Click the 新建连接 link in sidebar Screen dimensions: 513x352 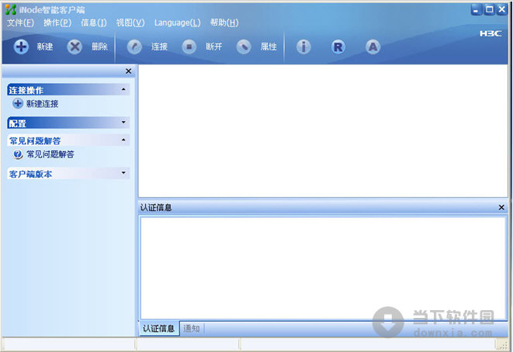[42, 103]
